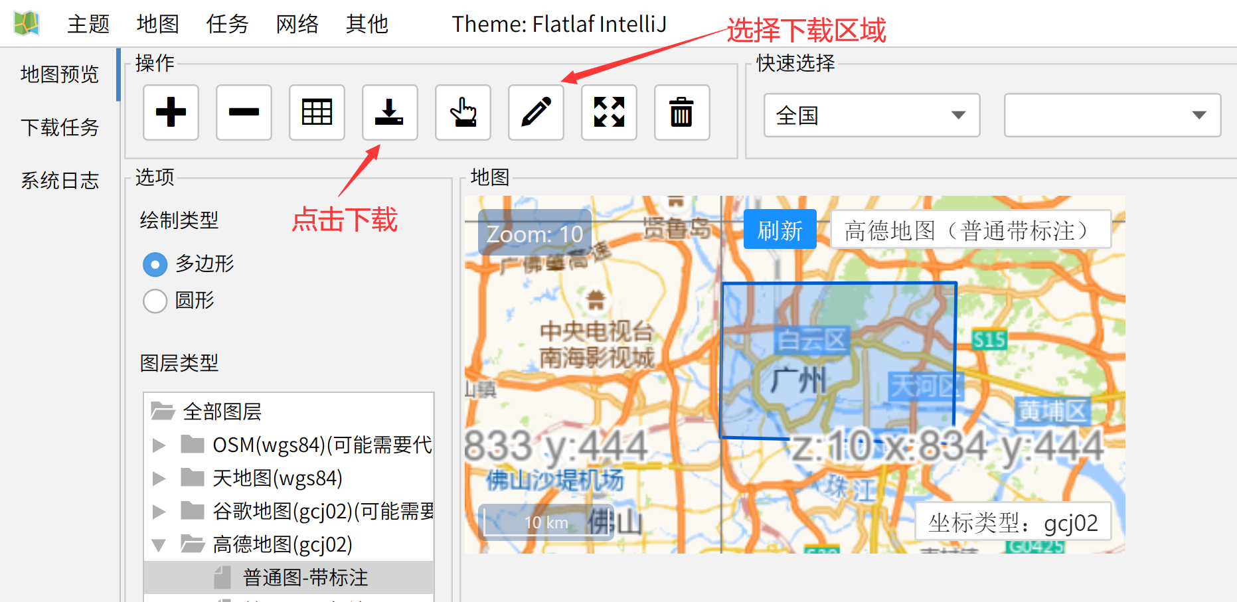Click the fit-to-extent expand arrows button
The width and height of the screenshot is (1237, 602).
pyautogui.click(x=609, y=112)
